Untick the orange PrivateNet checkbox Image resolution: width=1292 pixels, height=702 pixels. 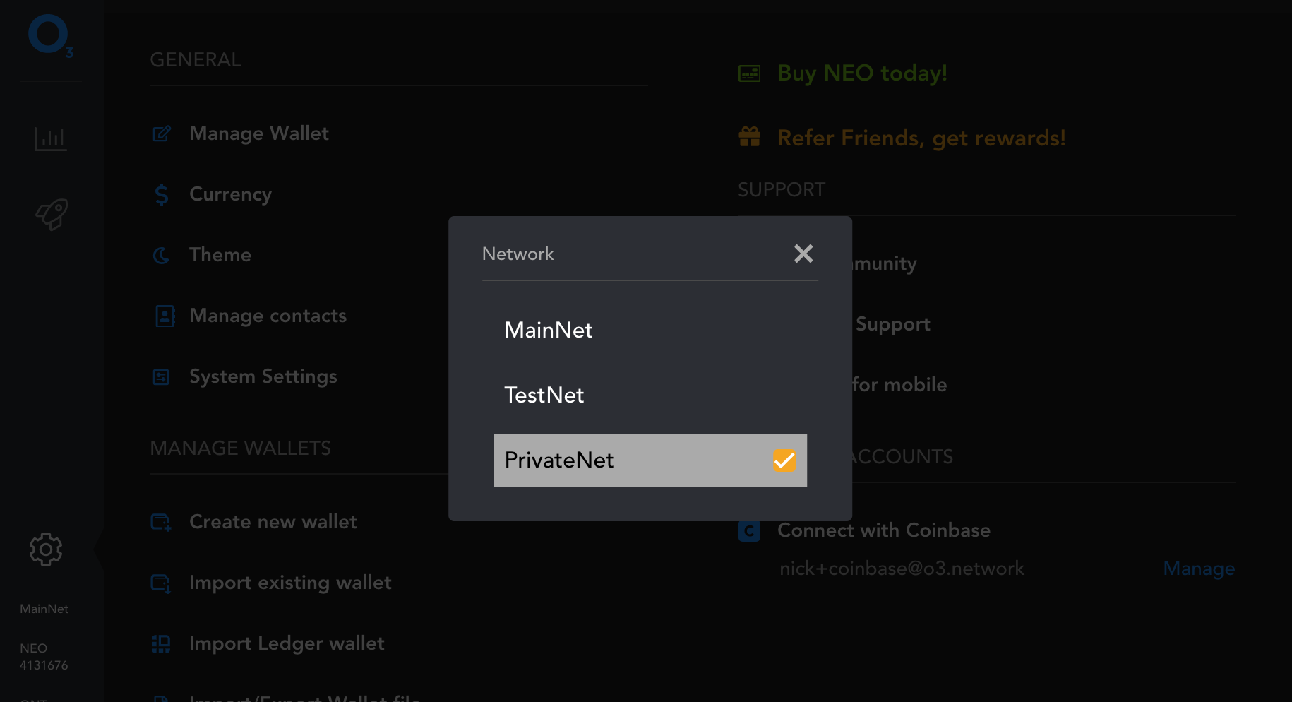pyautogui.click(x=784, y=460)
